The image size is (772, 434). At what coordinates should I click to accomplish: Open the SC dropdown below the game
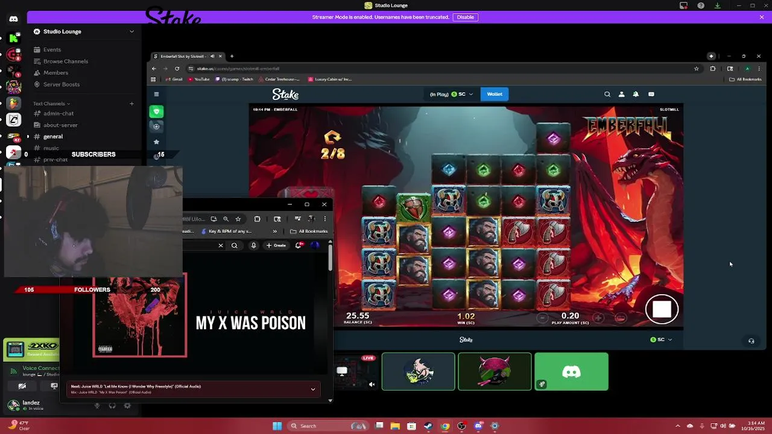point(661,340)
